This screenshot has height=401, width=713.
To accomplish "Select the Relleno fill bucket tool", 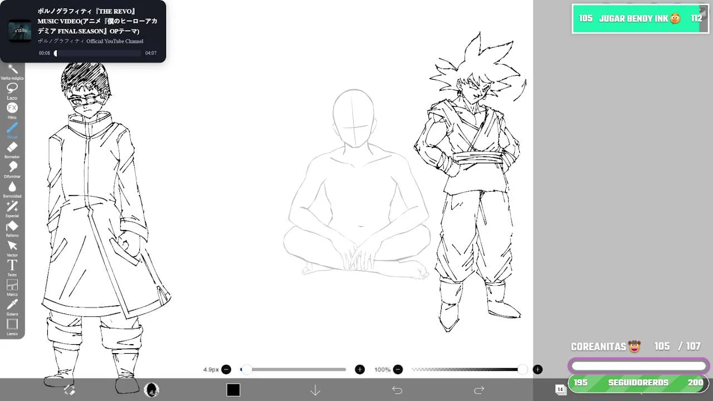I will click(12, 228).
